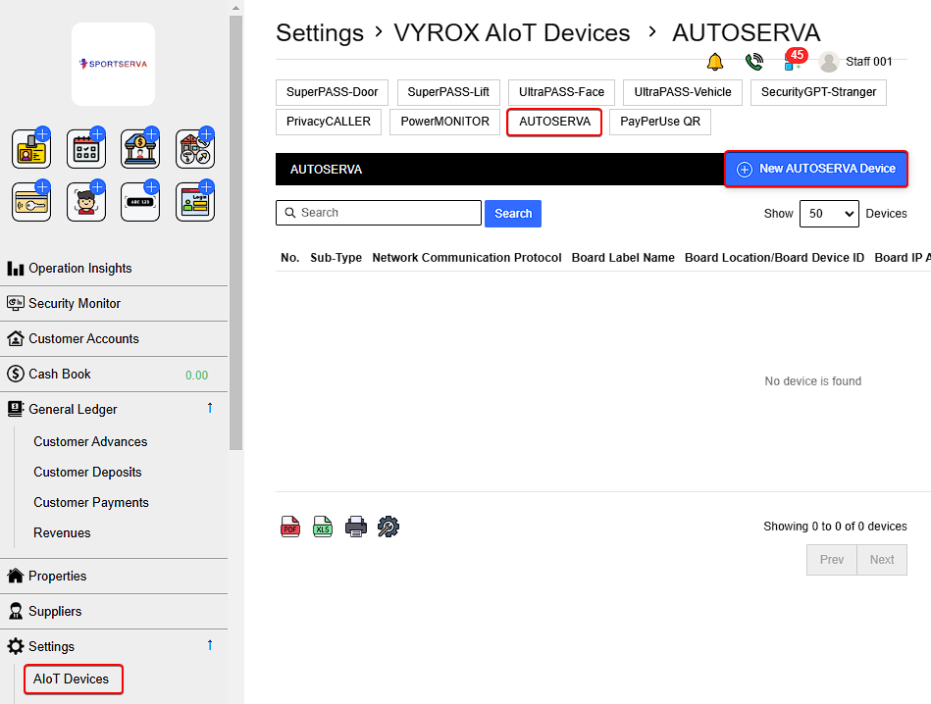
Task: Open the access key card shortcut icon
Action: 31,202
